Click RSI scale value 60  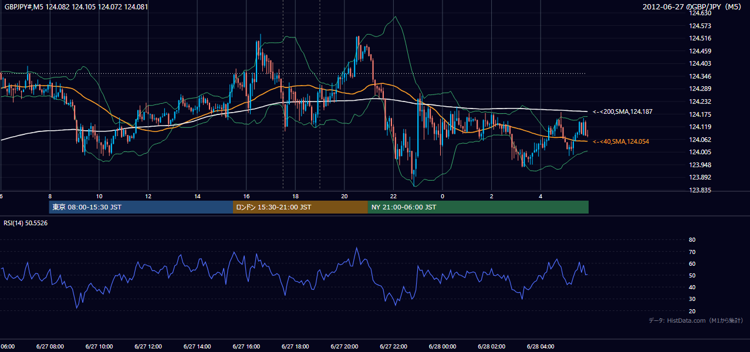pyautogui.click(x=692, y=263)
